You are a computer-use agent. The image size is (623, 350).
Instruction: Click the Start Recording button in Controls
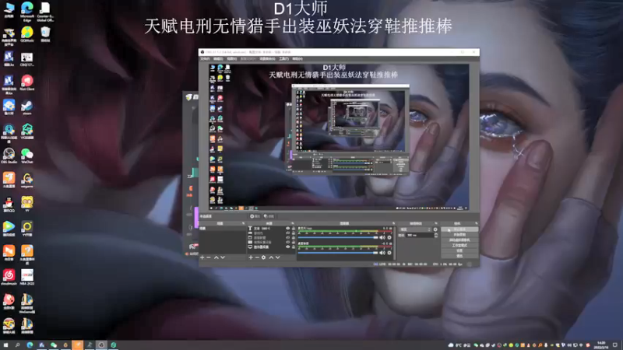point(459,235)
